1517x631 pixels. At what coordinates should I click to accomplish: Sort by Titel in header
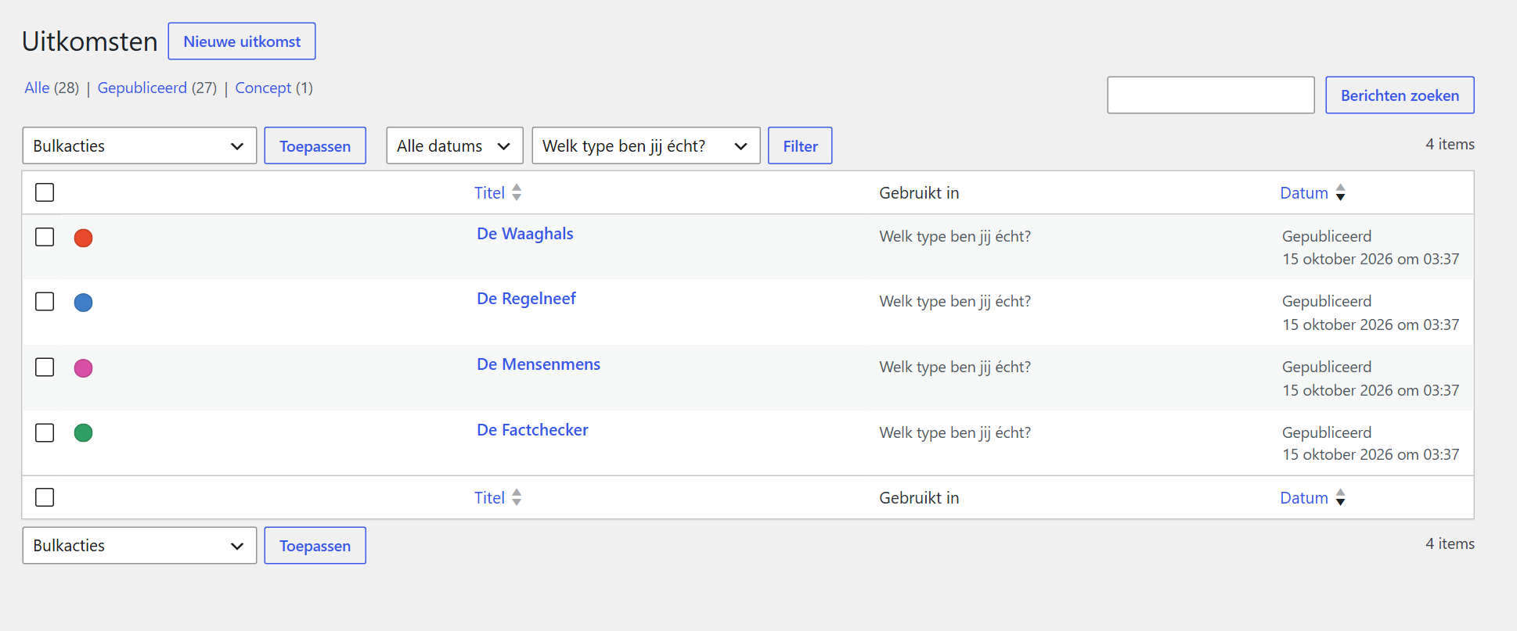click(x=489, y=192)
